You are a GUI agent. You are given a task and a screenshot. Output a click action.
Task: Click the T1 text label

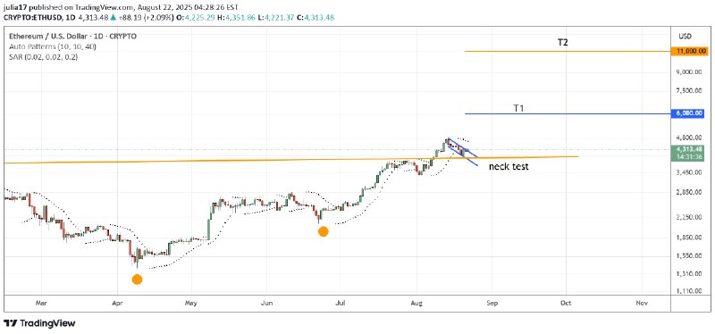pyautogui.click(x=518, y=108)
